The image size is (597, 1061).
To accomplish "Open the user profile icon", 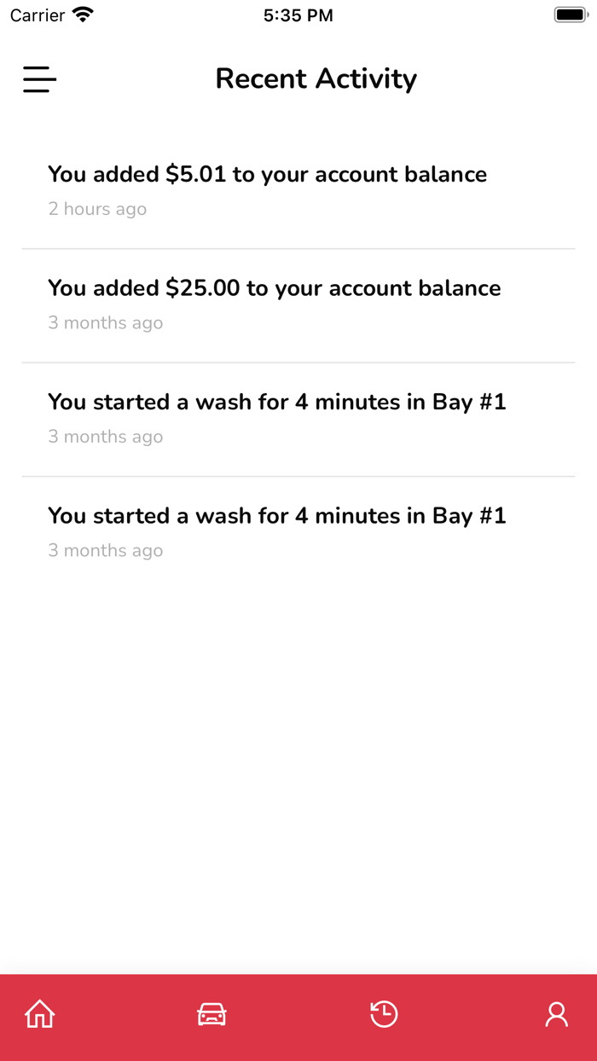I will [557, 1014].
